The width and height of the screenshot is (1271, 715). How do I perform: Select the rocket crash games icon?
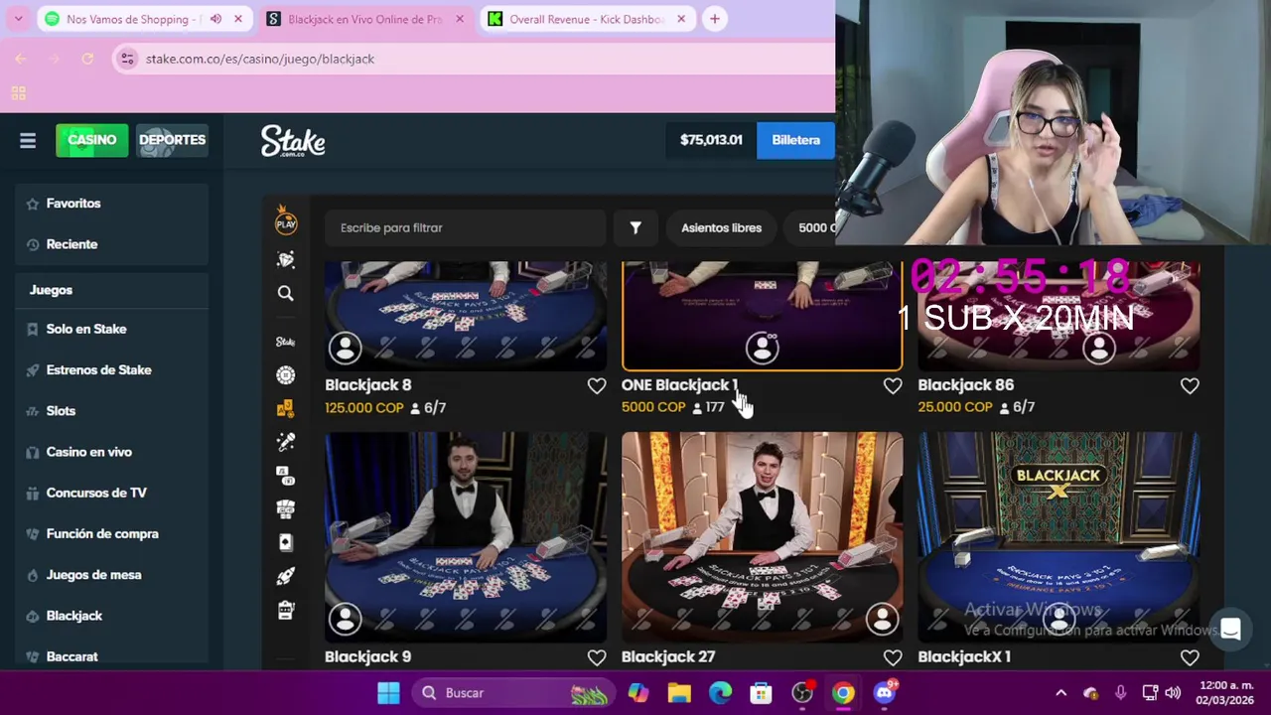286,576
